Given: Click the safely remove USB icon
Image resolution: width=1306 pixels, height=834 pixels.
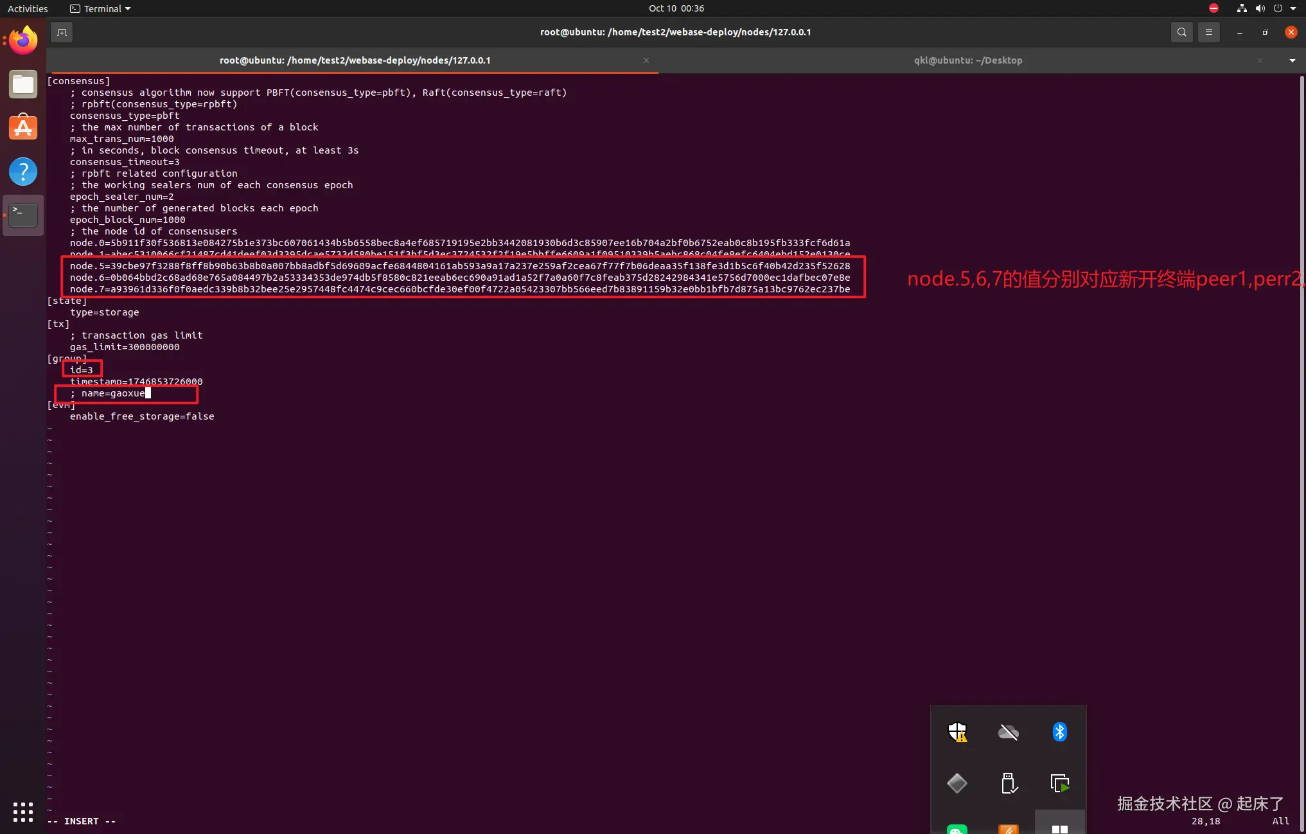Looking at the screenshot, I should coord(1008,783).
